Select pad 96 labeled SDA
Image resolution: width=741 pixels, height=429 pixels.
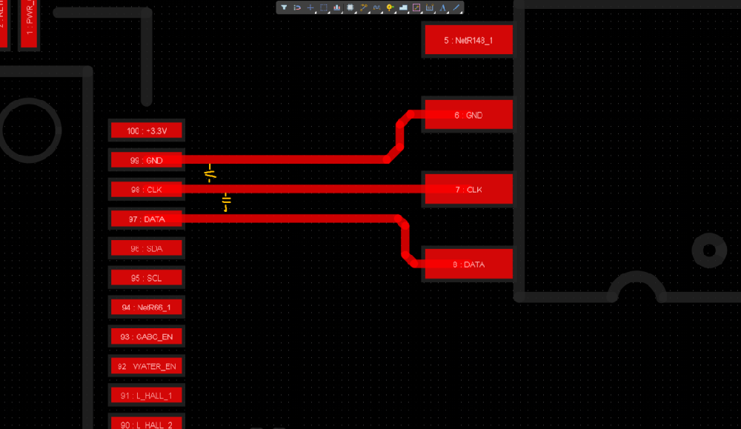(146, 249)
